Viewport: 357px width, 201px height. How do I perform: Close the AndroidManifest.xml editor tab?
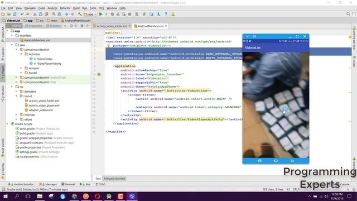pos(166,26)
